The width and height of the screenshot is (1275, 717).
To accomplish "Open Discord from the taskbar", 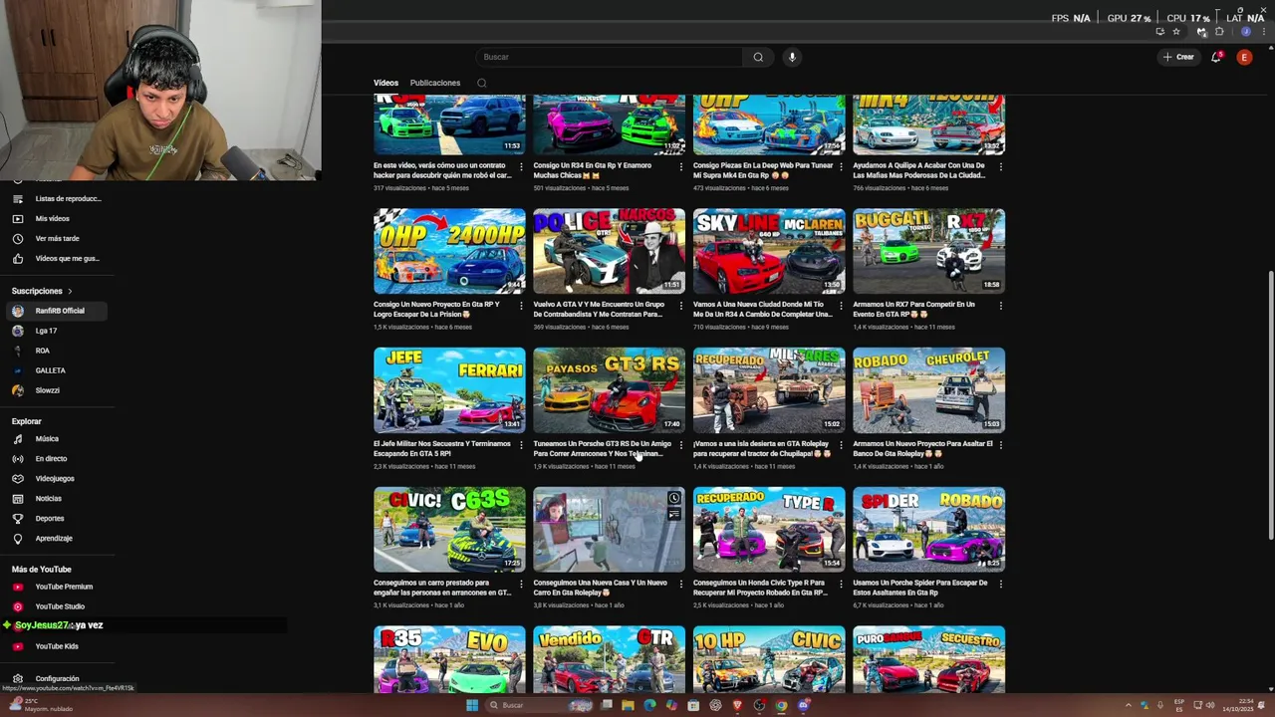I will 804,705.
